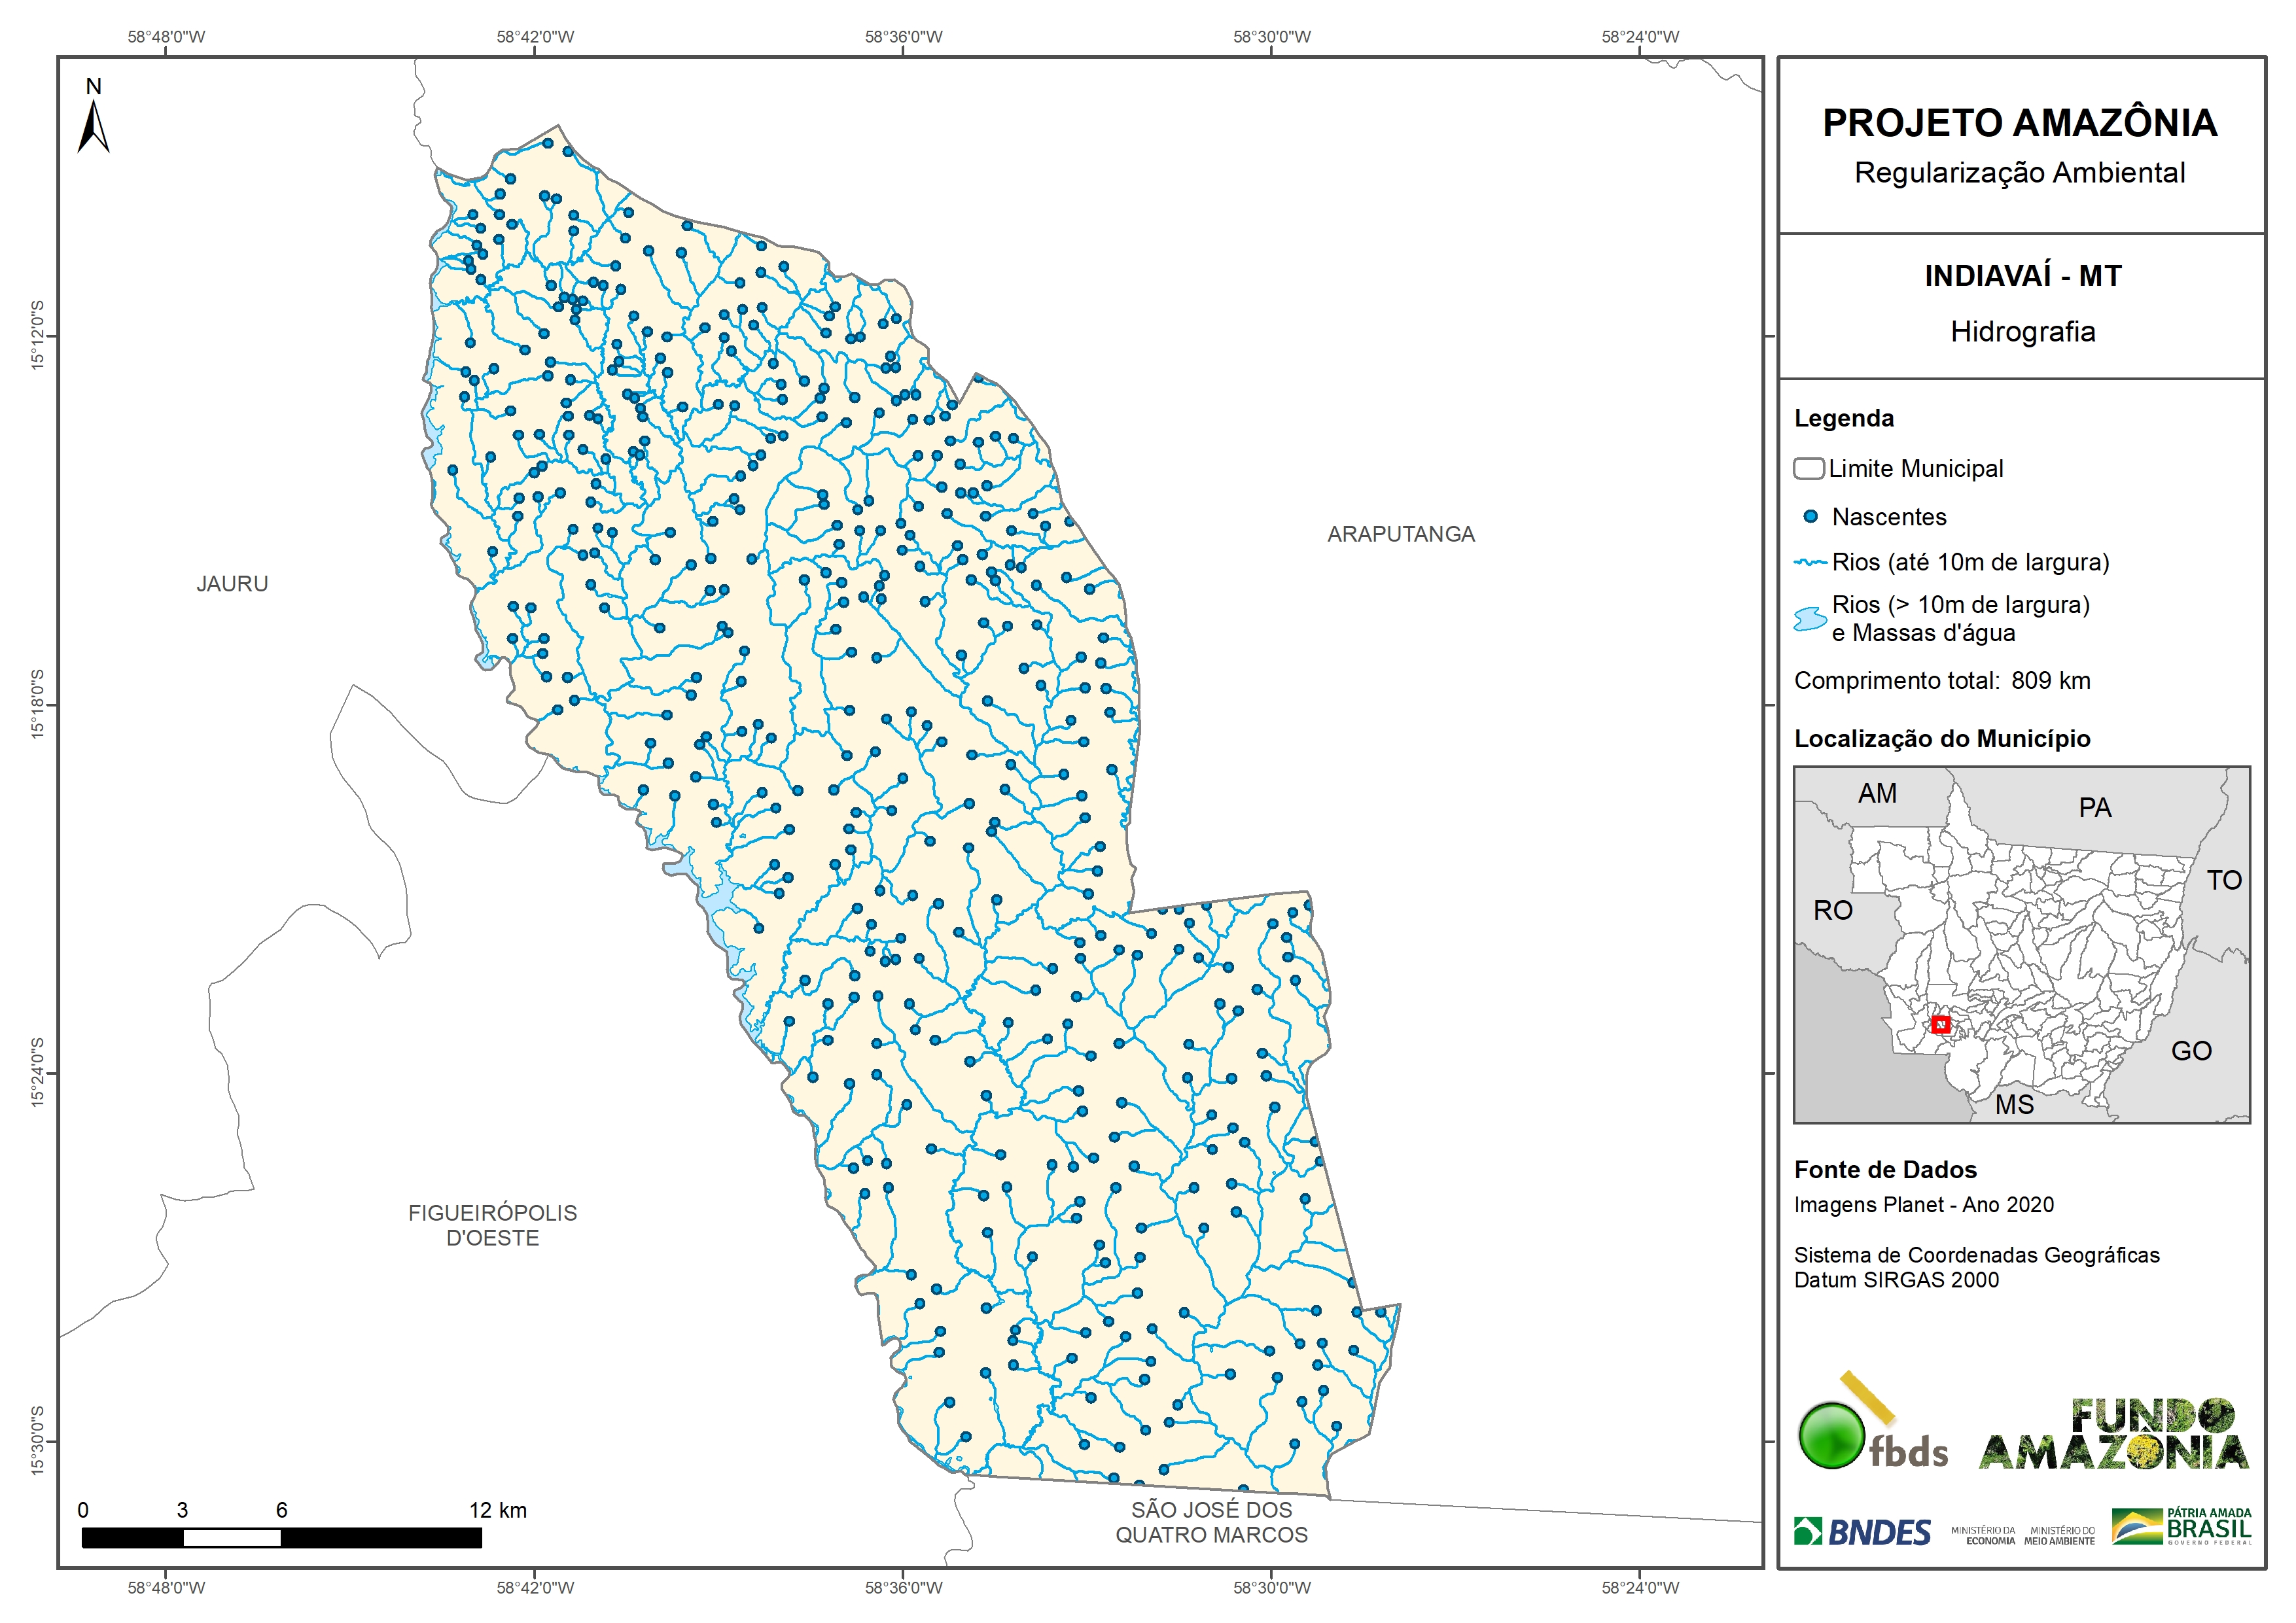Click the JAURU municipality label
This screenshot has height=1623, width=2296.
(x=232, y=584)
